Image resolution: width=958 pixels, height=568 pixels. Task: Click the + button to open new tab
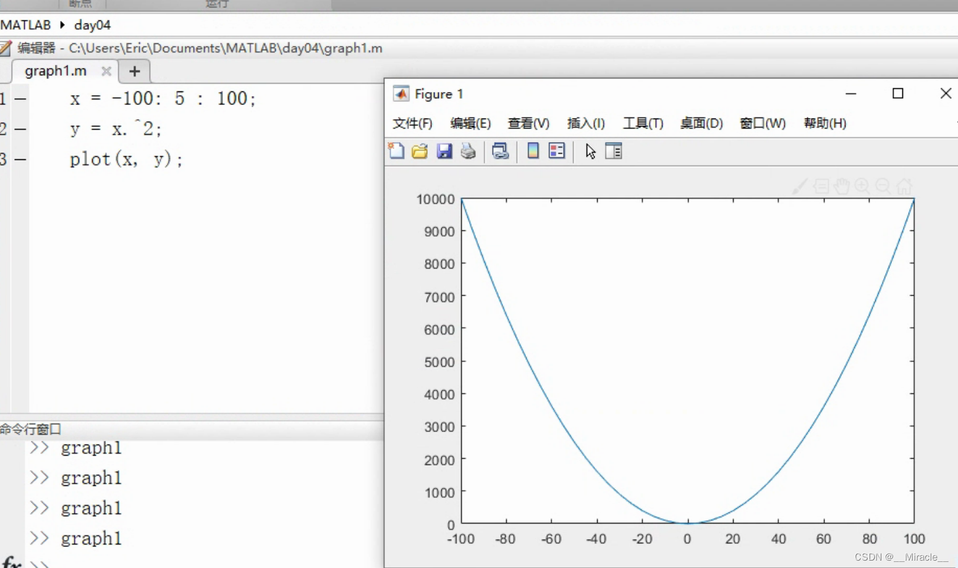[134, 71]
